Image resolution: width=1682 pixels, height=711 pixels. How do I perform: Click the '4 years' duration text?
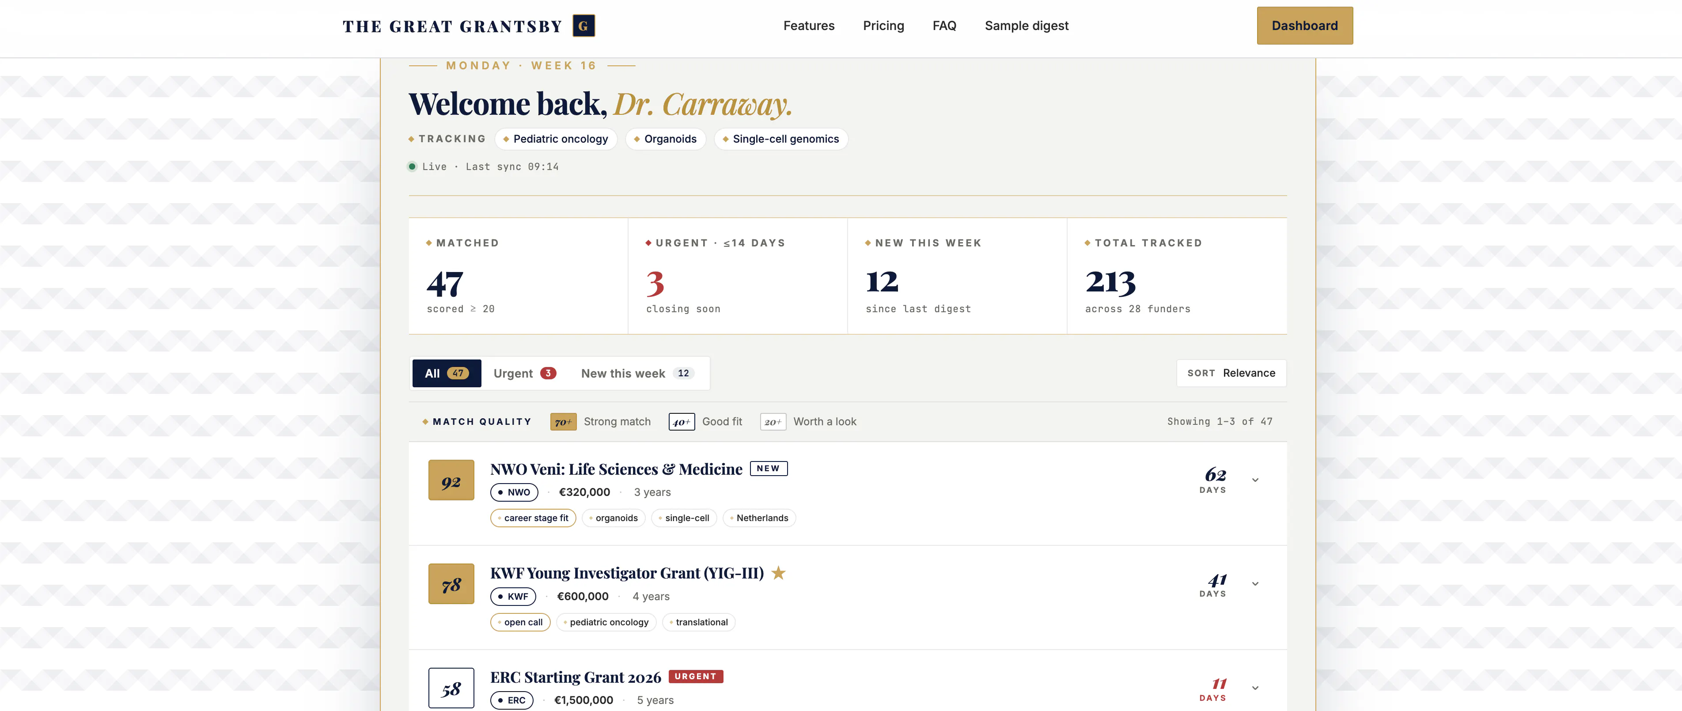coord(651,596)
